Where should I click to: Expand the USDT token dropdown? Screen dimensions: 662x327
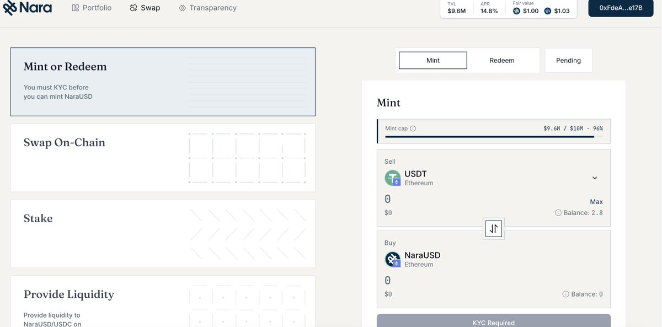(x=595, y=178)
